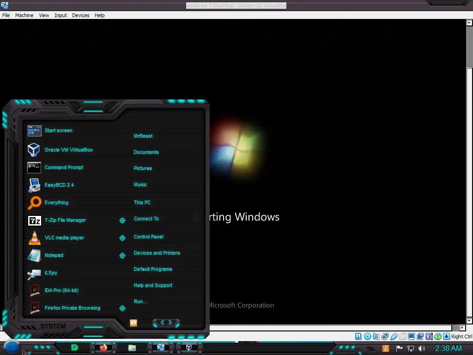Expand the 7-Zip File Manager jump list arrow

pyautogui.click(x=122, y=220)
